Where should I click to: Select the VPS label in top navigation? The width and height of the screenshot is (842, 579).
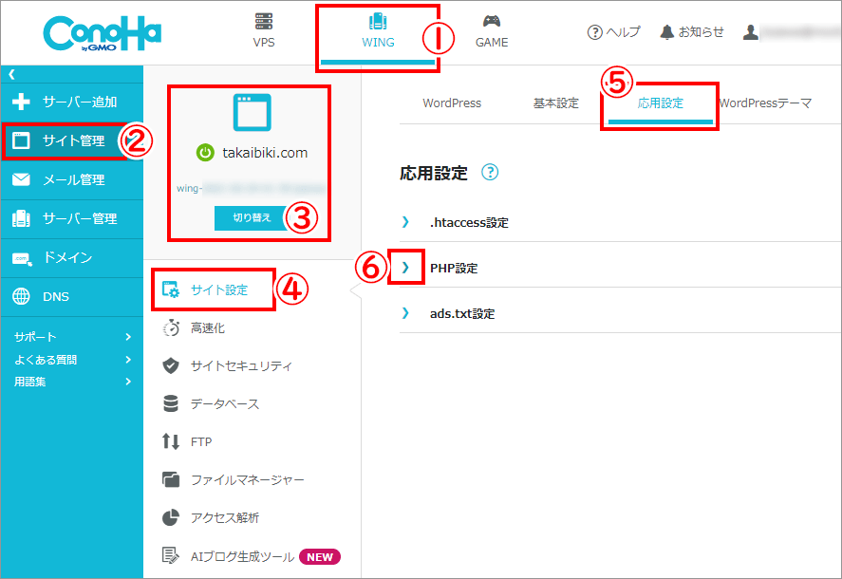point(264,43)
